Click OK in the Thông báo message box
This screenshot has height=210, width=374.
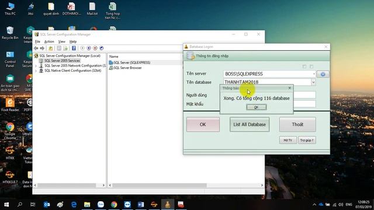tap(257, 107)
